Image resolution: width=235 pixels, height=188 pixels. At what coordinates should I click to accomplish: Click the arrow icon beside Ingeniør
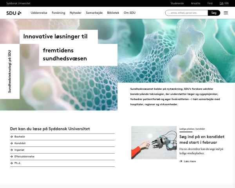pyautogui.click(x=12, y=150)
